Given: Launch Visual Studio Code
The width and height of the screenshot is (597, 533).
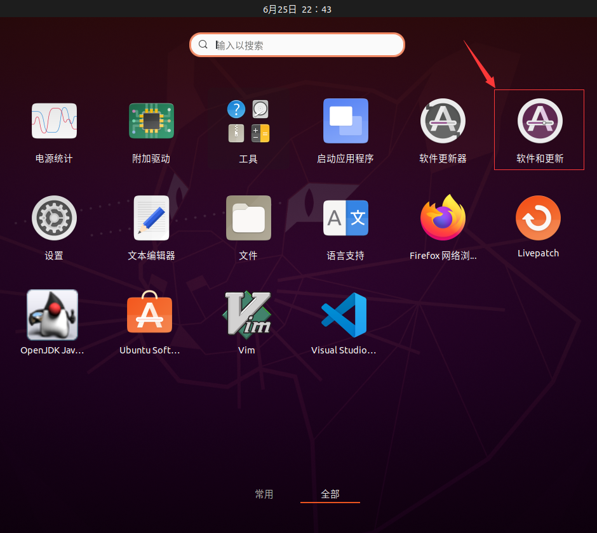Looking at the screenshot, I should click(345, 322).
